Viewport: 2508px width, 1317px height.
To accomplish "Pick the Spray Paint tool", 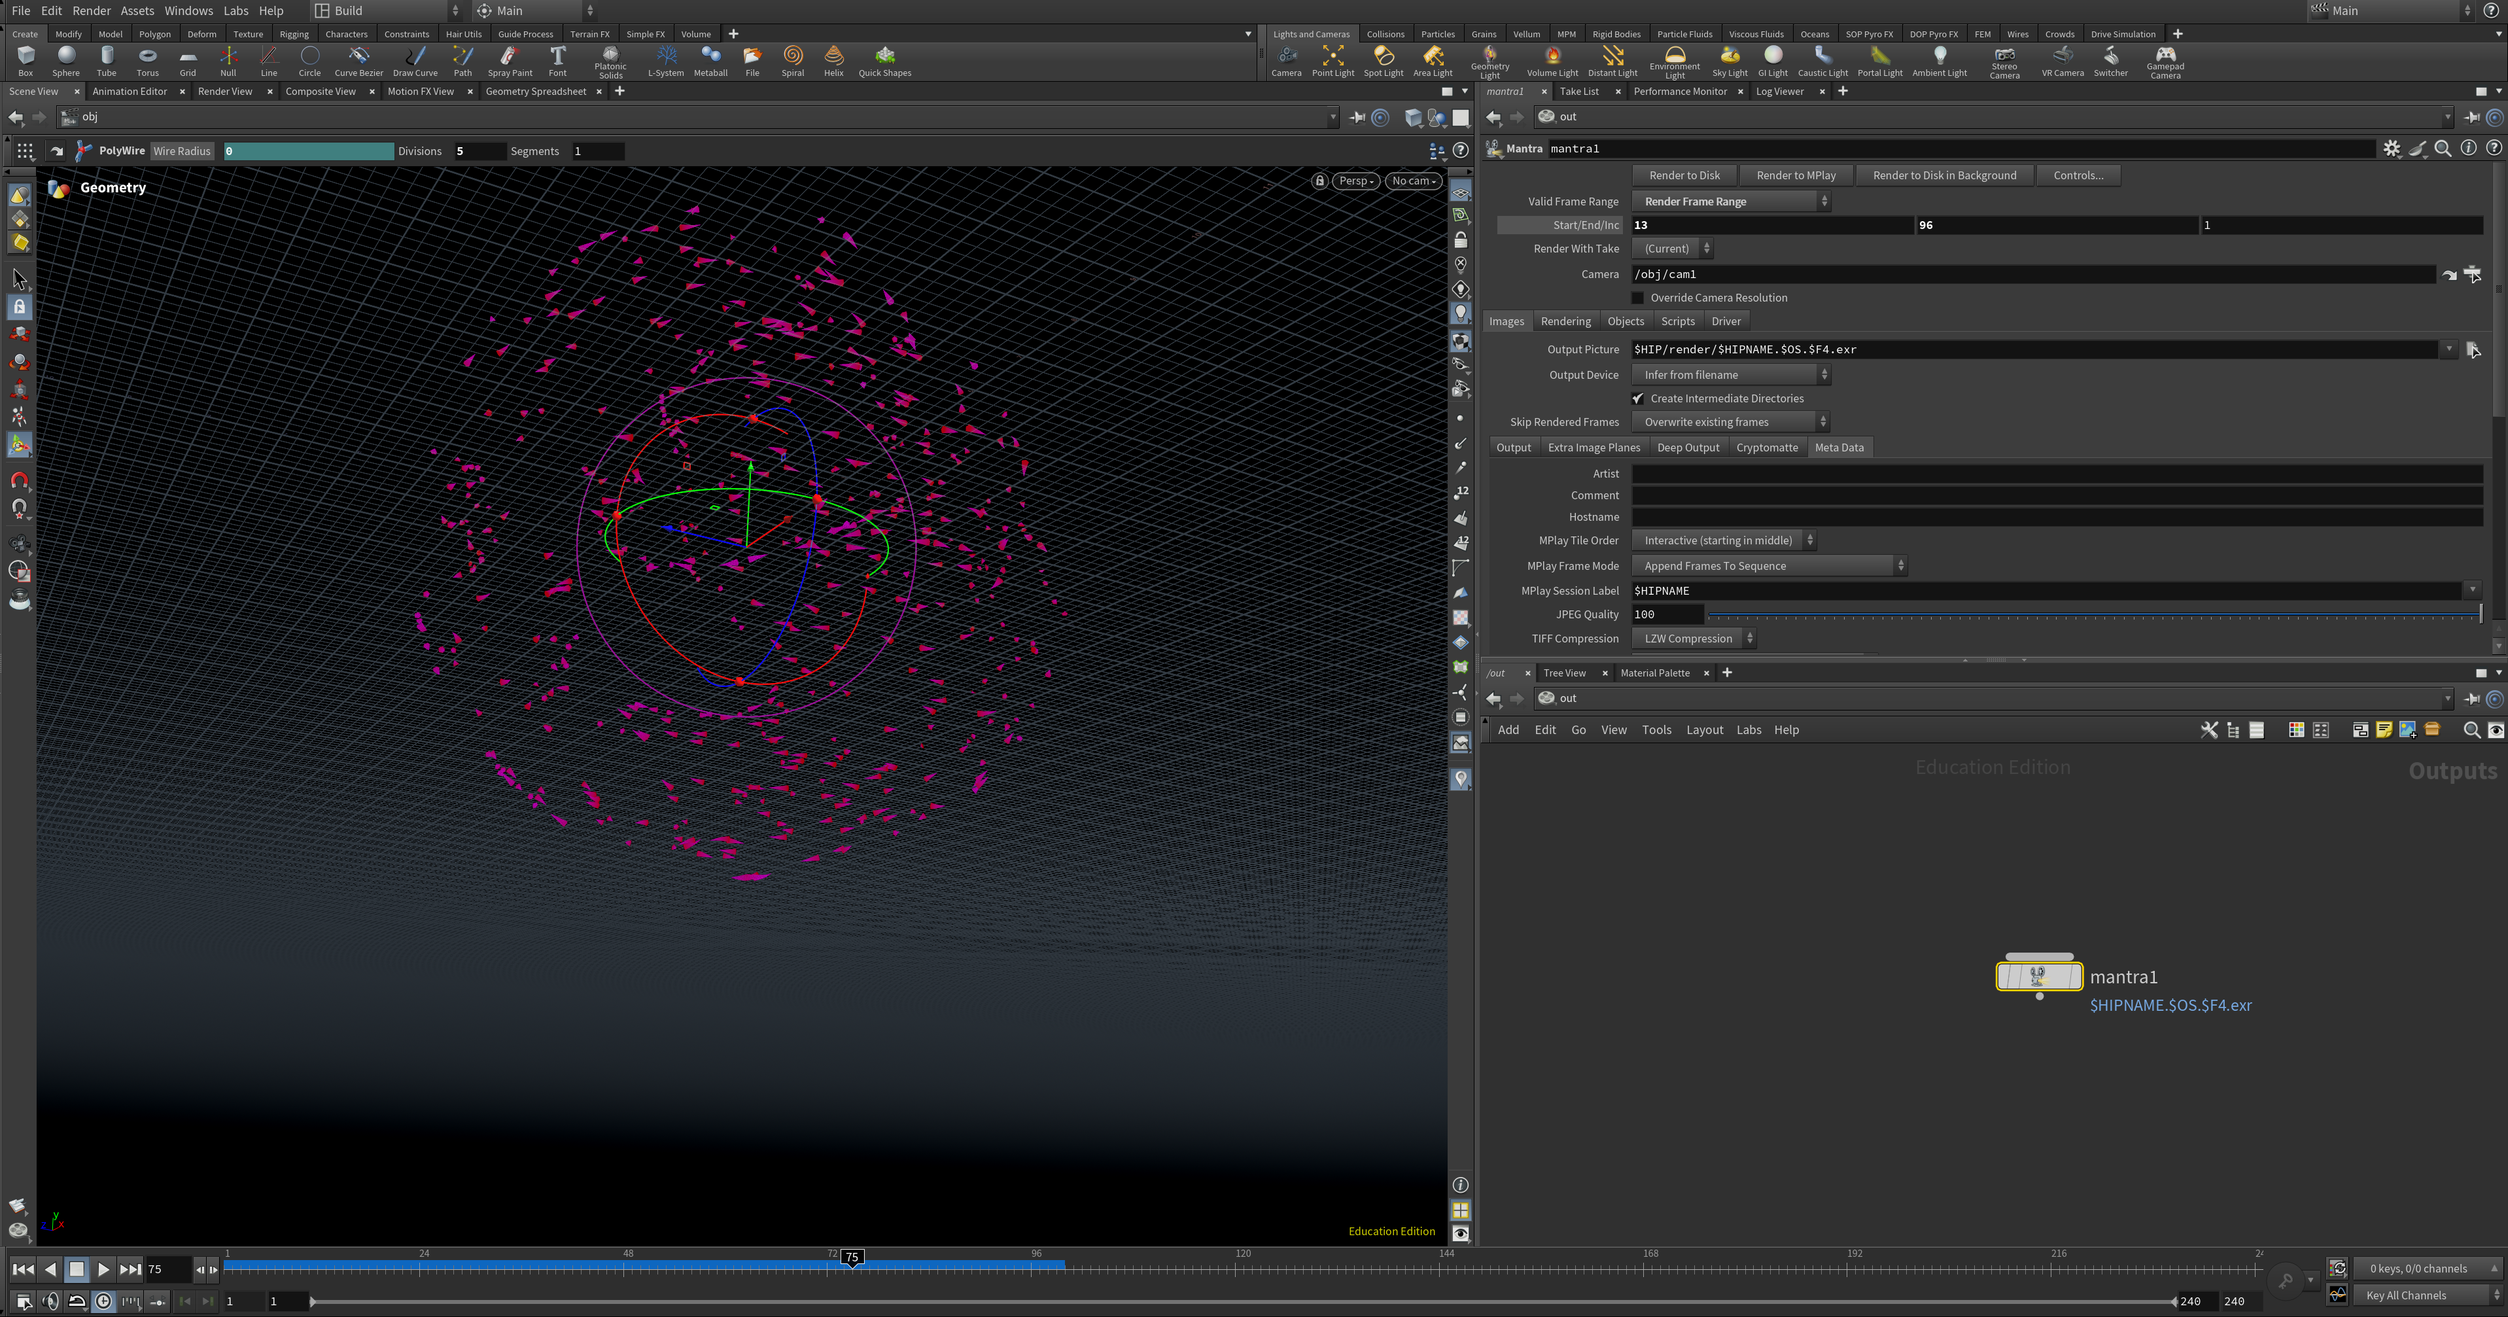I will (x=510, y=60).
